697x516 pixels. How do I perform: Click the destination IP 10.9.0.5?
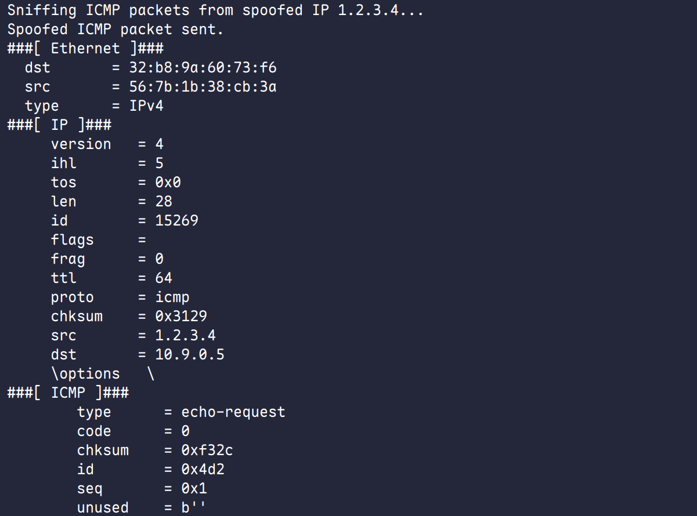pyautogui.click(x=190, y=354)
